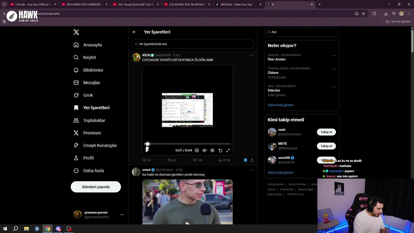This screenshot has height=233, width=414.
Task: Go back using the Yer İşaretleri arrow
Action: coord(134,32)
